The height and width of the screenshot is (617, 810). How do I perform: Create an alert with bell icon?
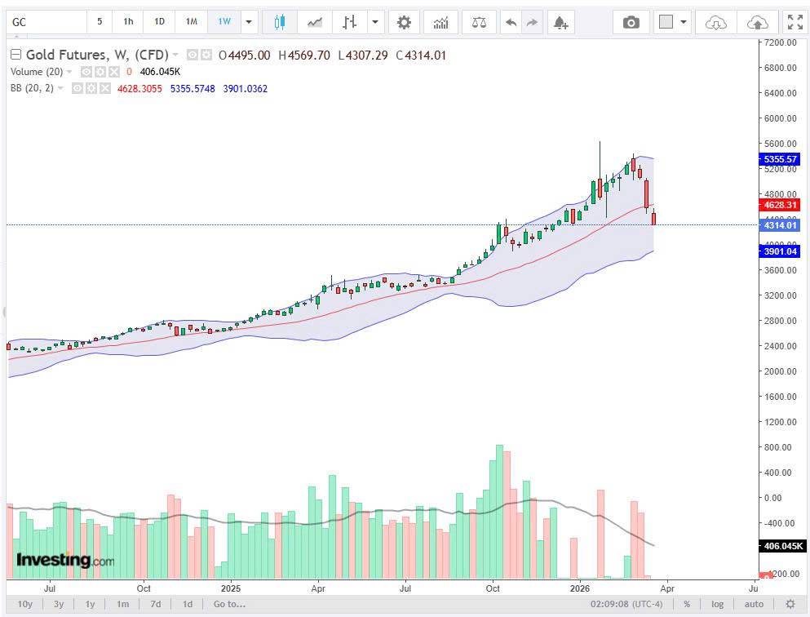[x=560, y=22]
